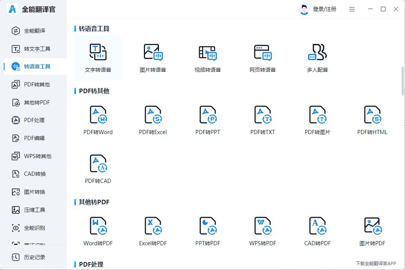Screen dimensions: 405x270
Task: Open the PDF转Word converter
Action: point(97,119)
